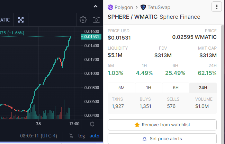Click 6H change 25.49%
This screenshot has width=225, height=144.
(x=175, y=73)
